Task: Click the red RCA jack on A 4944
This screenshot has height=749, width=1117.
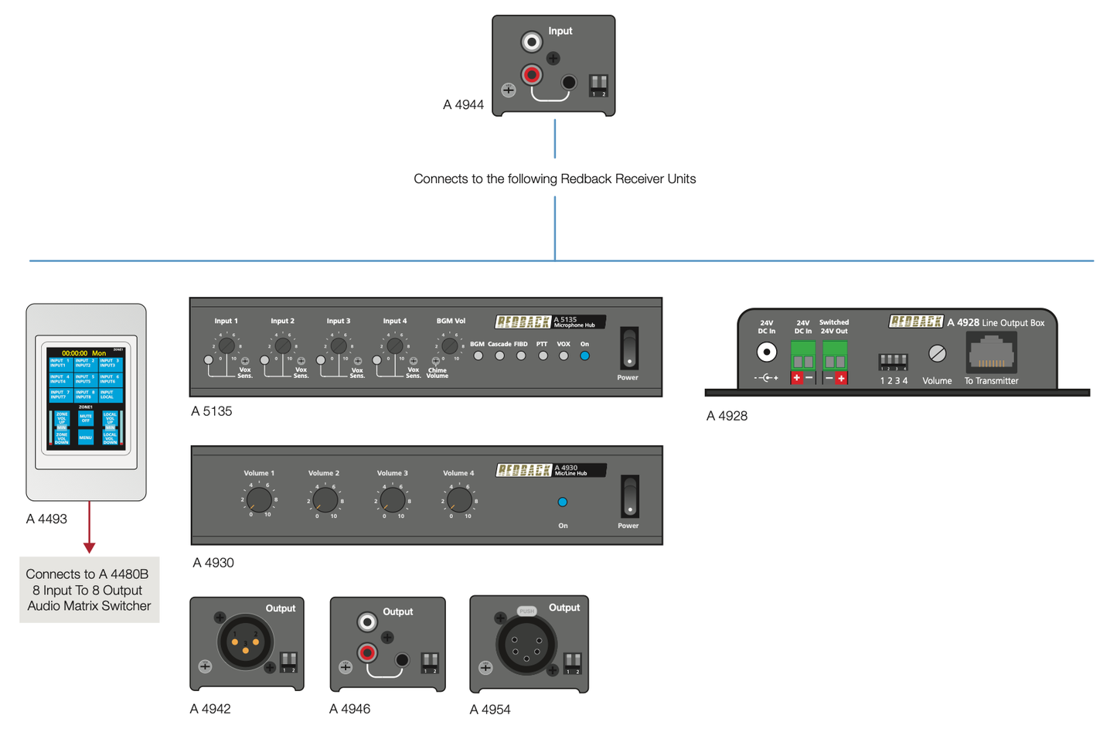Action: click(531, 75)
